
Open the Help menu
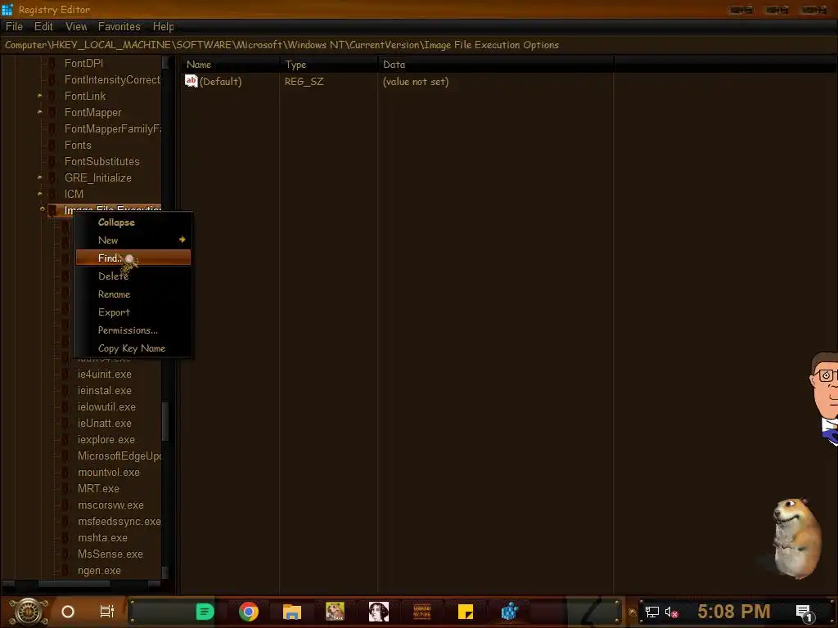click(x=163, y=26)
